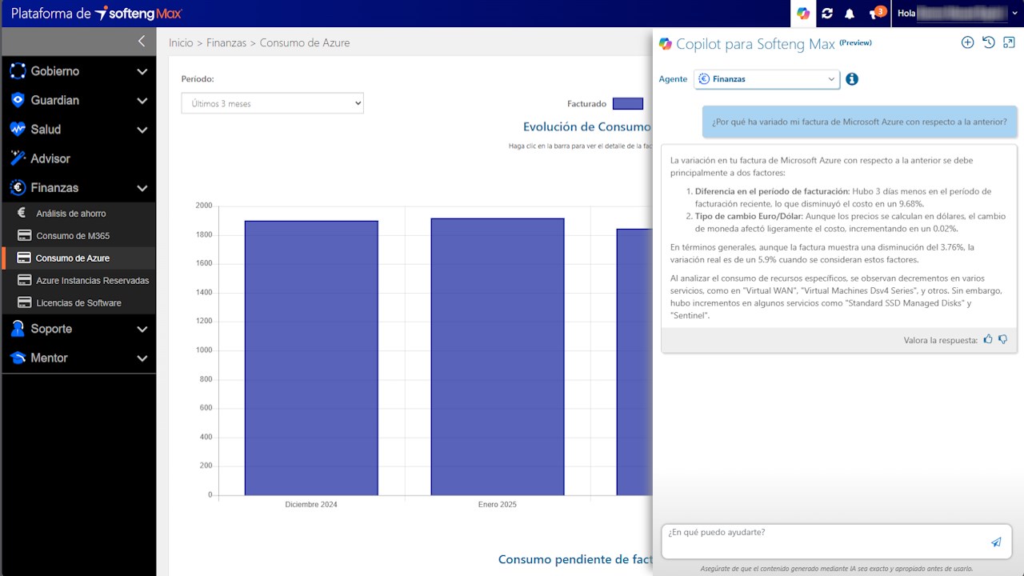The width and height of the screenshot is (1024, 576).
Task: Click the Gobierno sidebar icon
Action: pos(18,71)
